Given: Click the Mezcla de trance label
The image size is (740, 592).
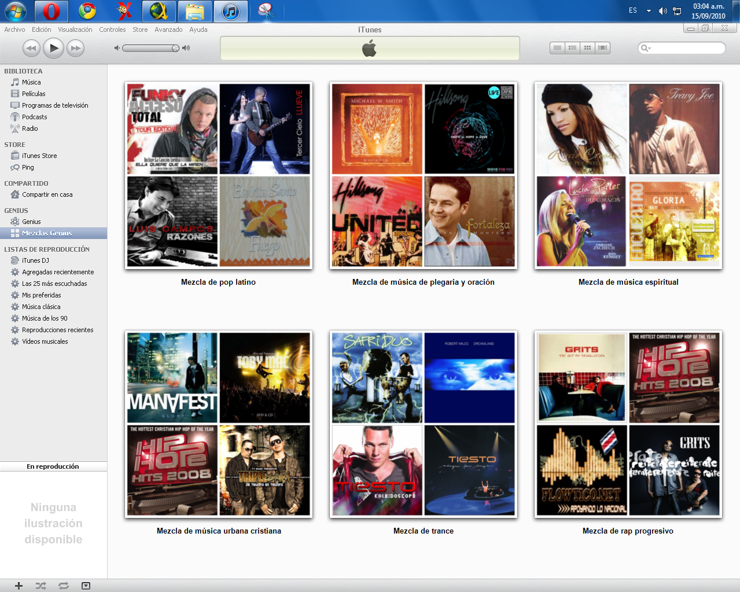Looking at the screenshot, I should (424, 531).
